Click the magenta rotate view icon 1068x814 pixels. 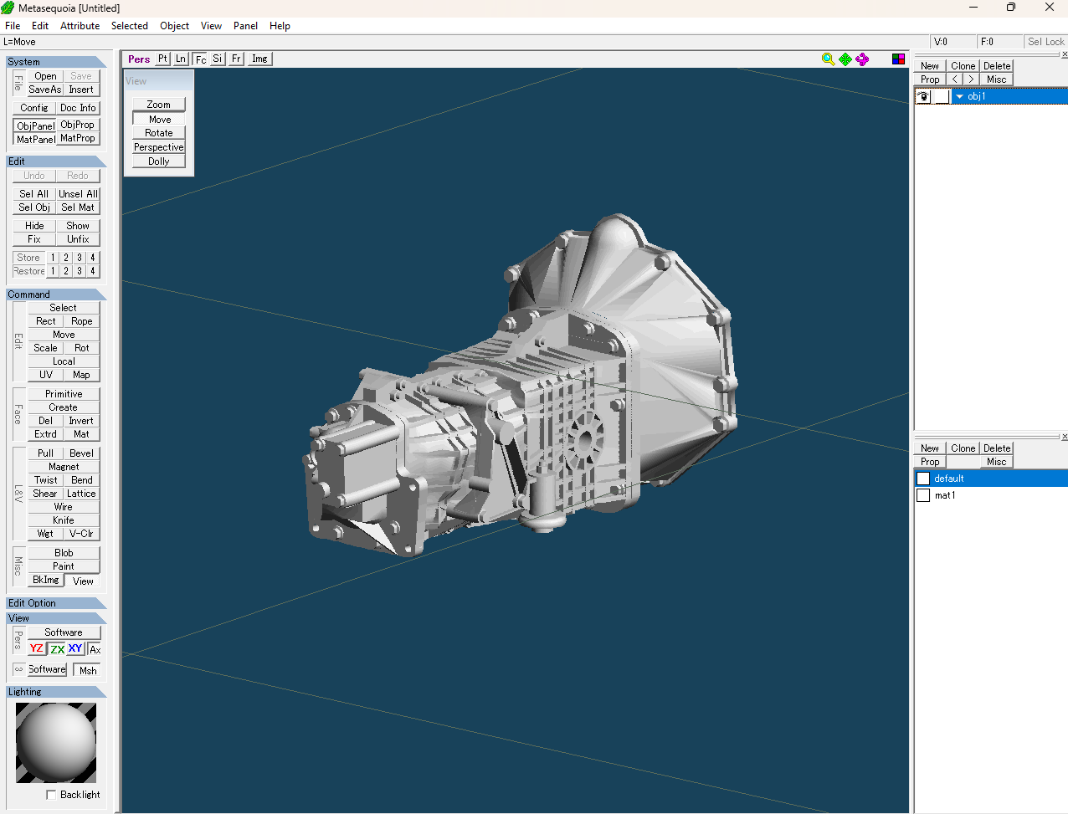[862, 59]
